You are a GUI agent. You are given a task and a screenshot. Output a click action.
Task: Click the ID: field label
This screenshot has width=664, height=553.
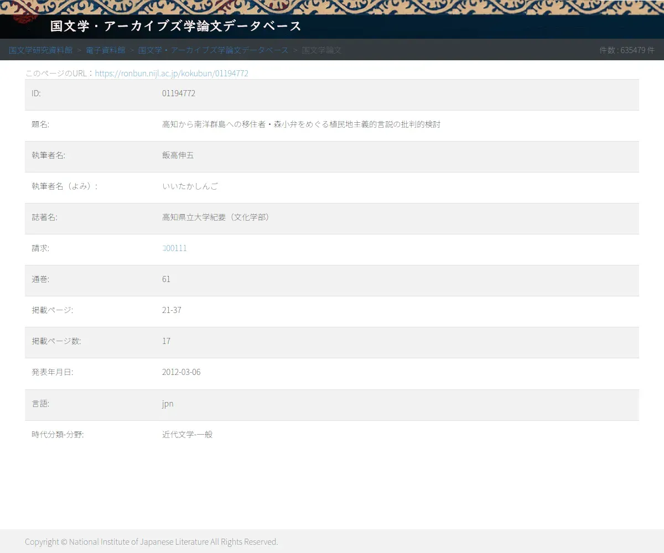coord(36,93)
